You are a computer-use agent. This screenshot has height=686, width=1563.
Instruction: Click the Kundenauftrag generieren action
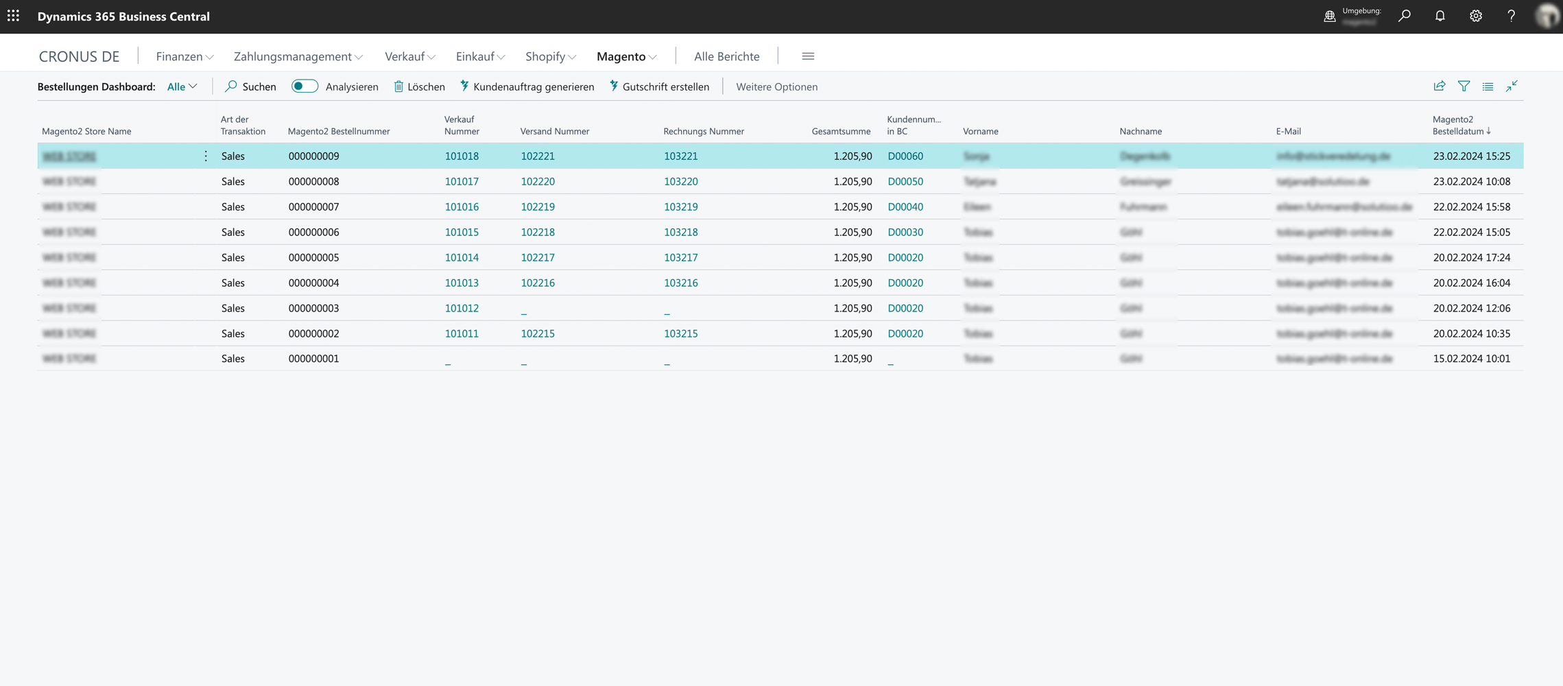point(527,86)
